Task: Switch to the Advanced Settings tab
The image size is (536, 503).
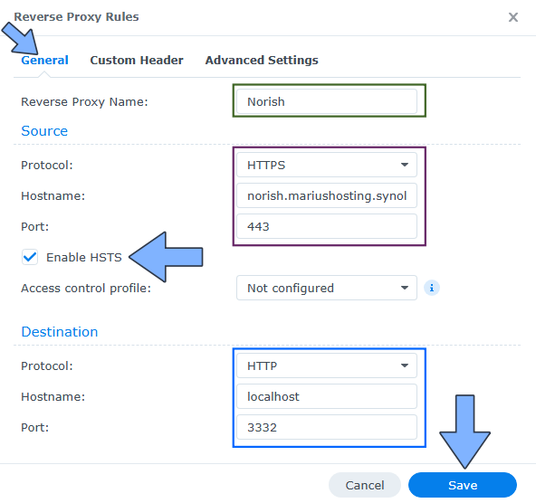Action: tap(262, 60)
